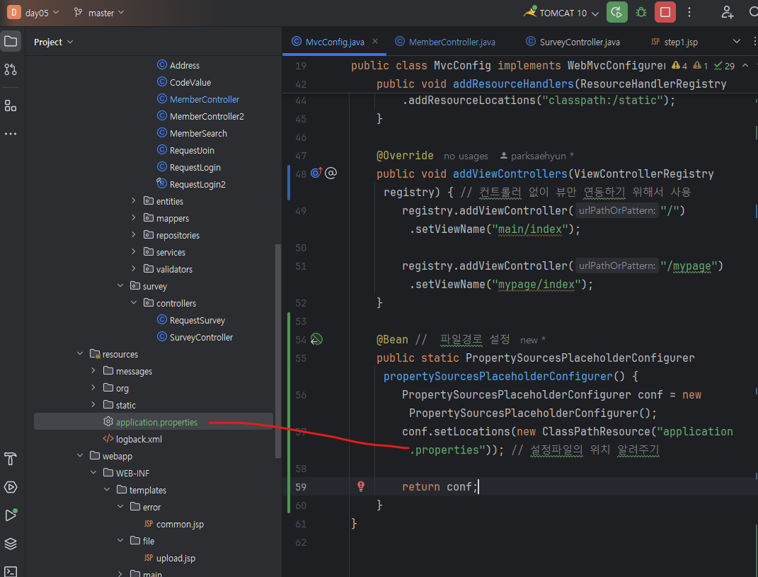Select the Address class in tree

pos(178,65)
